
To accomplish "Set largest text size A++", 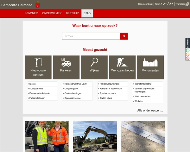I will (x=170, y=4).
